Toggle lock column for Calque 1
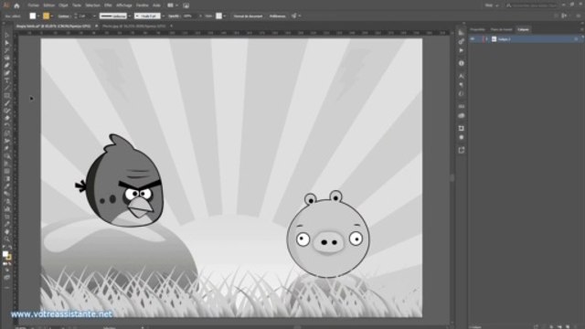 (x=479, y=38)
